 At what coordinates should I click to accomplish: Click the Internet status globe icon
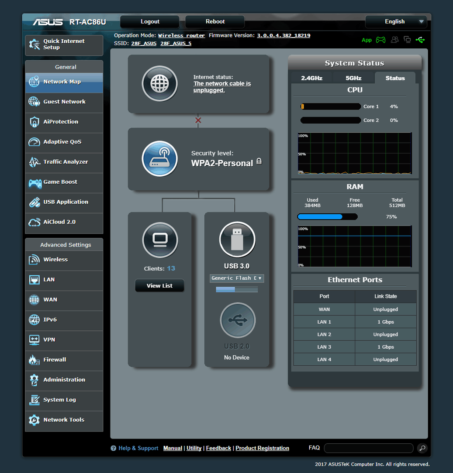(x=160, y=83)
